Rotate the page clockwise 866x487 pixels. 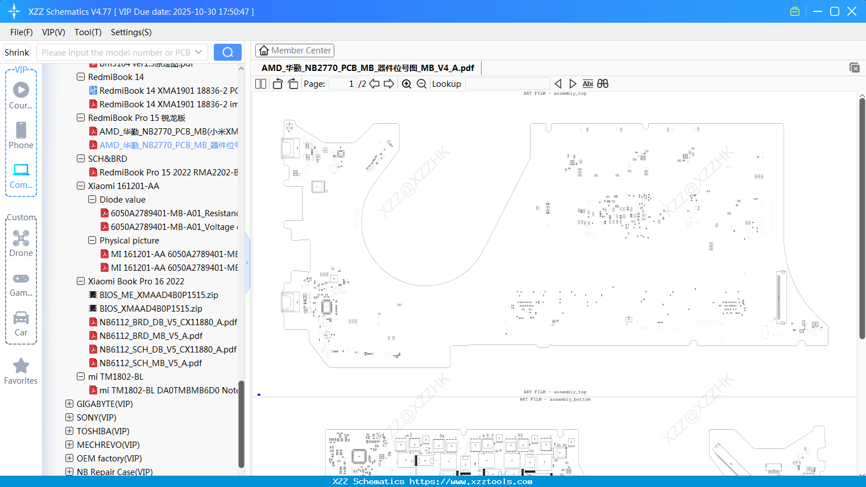coord(293,84)
